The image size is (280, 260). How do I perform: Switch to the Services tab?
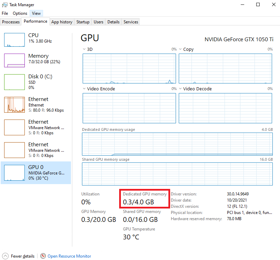tap(131, 22)
